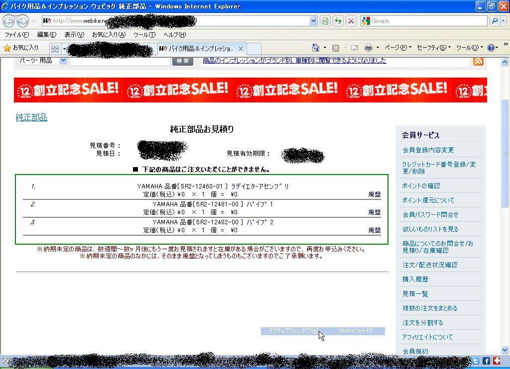Open 欲しいものリストを見る link
Image resolution: width=510 pixels, height=369 pixels.
pyautogui.click(x=430, y=229)
